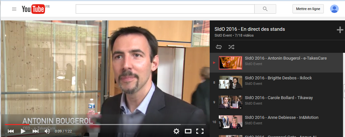Viewport: 345px width, 137px height.
Task: Open the hamburger guide menu
Action: point(14,9)
